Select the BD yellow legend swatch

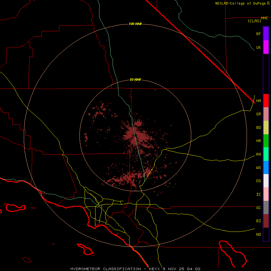pyautogui.click(x=266, y=128)
